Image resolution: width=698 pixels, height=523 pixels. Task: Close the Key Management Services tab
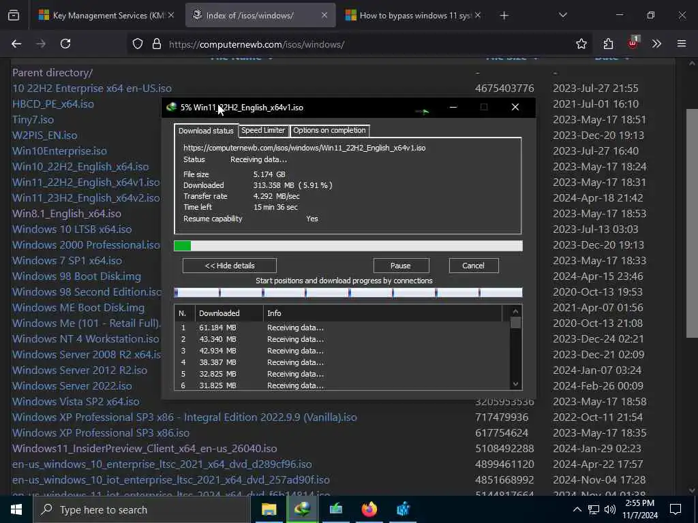(x=171, y=16)
